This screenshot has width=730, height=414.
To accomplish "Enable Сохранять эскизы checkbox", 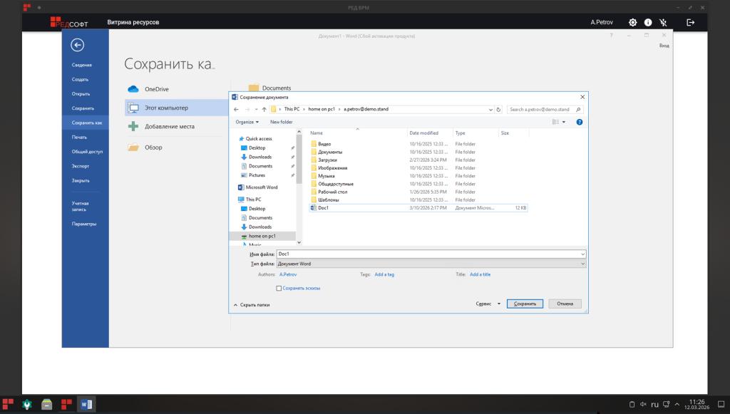I will tap(279, 289).
